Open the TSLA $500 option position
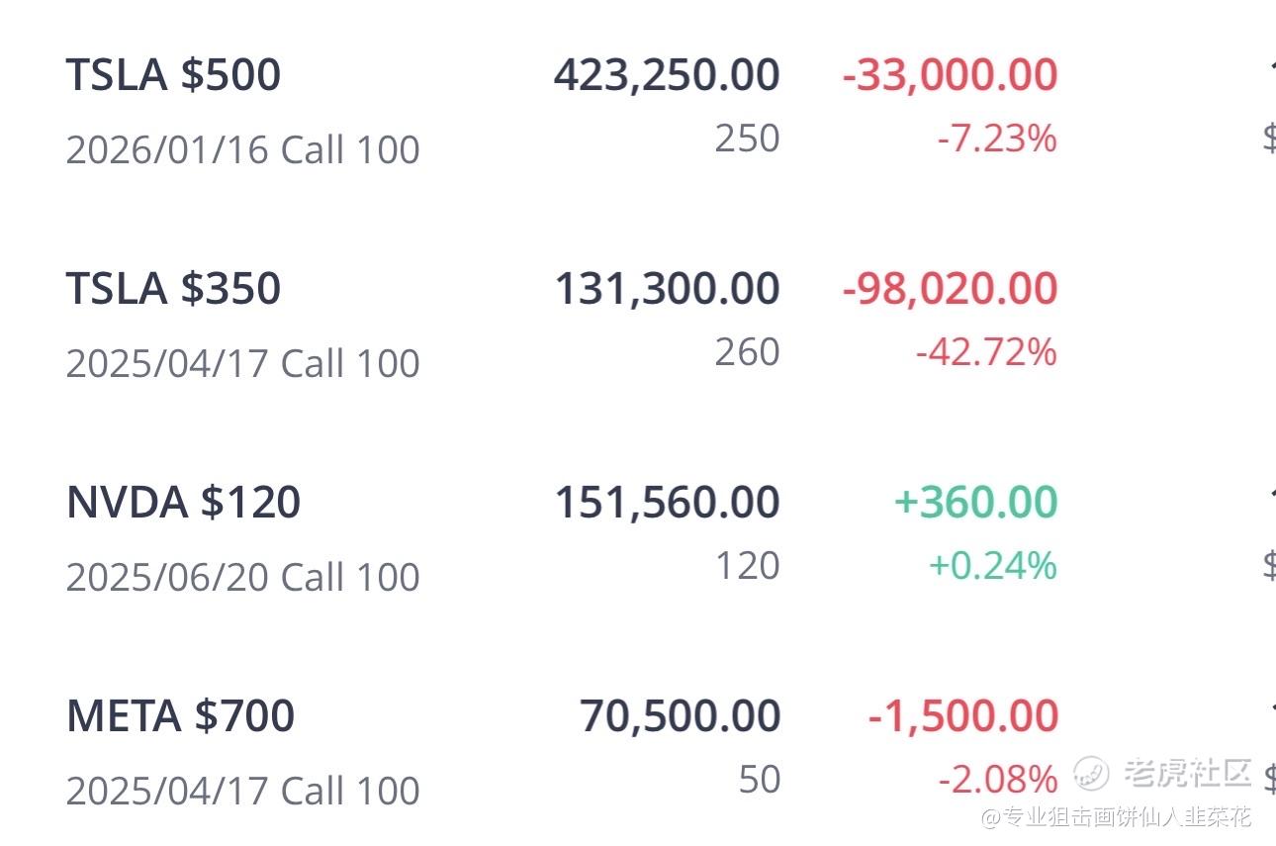Screen dimensions: 1276x846 [173, 75]
